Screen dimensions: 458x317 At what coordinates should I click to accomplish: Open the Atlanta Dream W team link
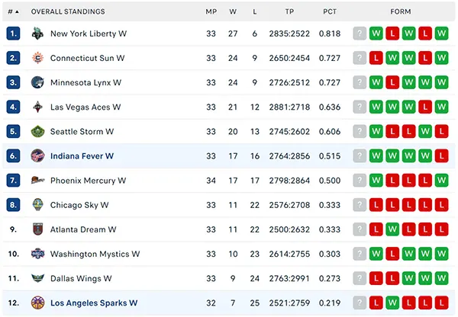point(83,229)
